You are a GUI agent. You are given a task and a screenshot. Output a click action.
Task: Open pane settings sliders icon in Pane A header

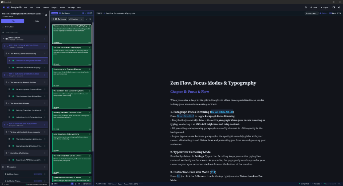coord(91,13)
